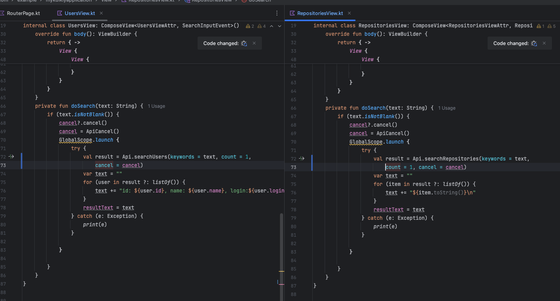Click suspend call gutter icon in RepositoriesView
Viewport: 560px width, 301px height.
coord(302,159)
